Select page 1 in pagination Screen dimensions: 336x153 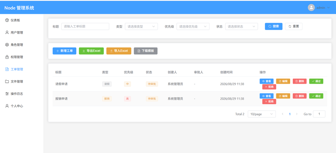[290, 114]
